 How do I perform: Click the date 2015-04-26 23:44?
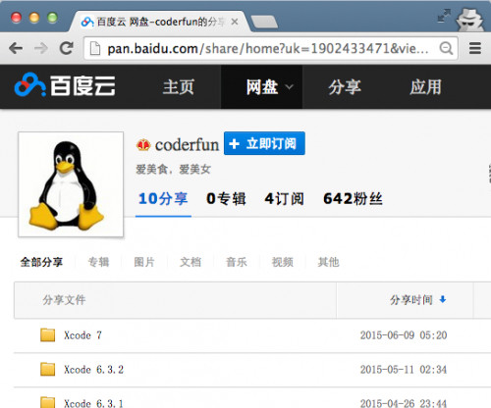[x=404, y=403]
